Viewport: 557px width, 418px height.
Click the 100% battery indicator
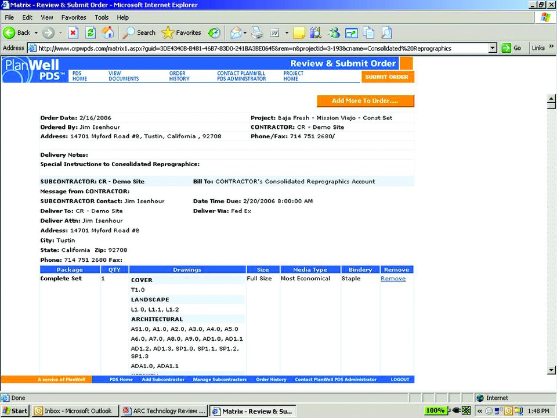click(x=435, y=410)
